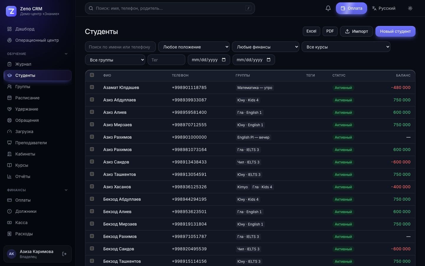The height and width of the screenshot is (266, 425).
Task: Click the Касса cash icon
Action: (x=9, y=223)
